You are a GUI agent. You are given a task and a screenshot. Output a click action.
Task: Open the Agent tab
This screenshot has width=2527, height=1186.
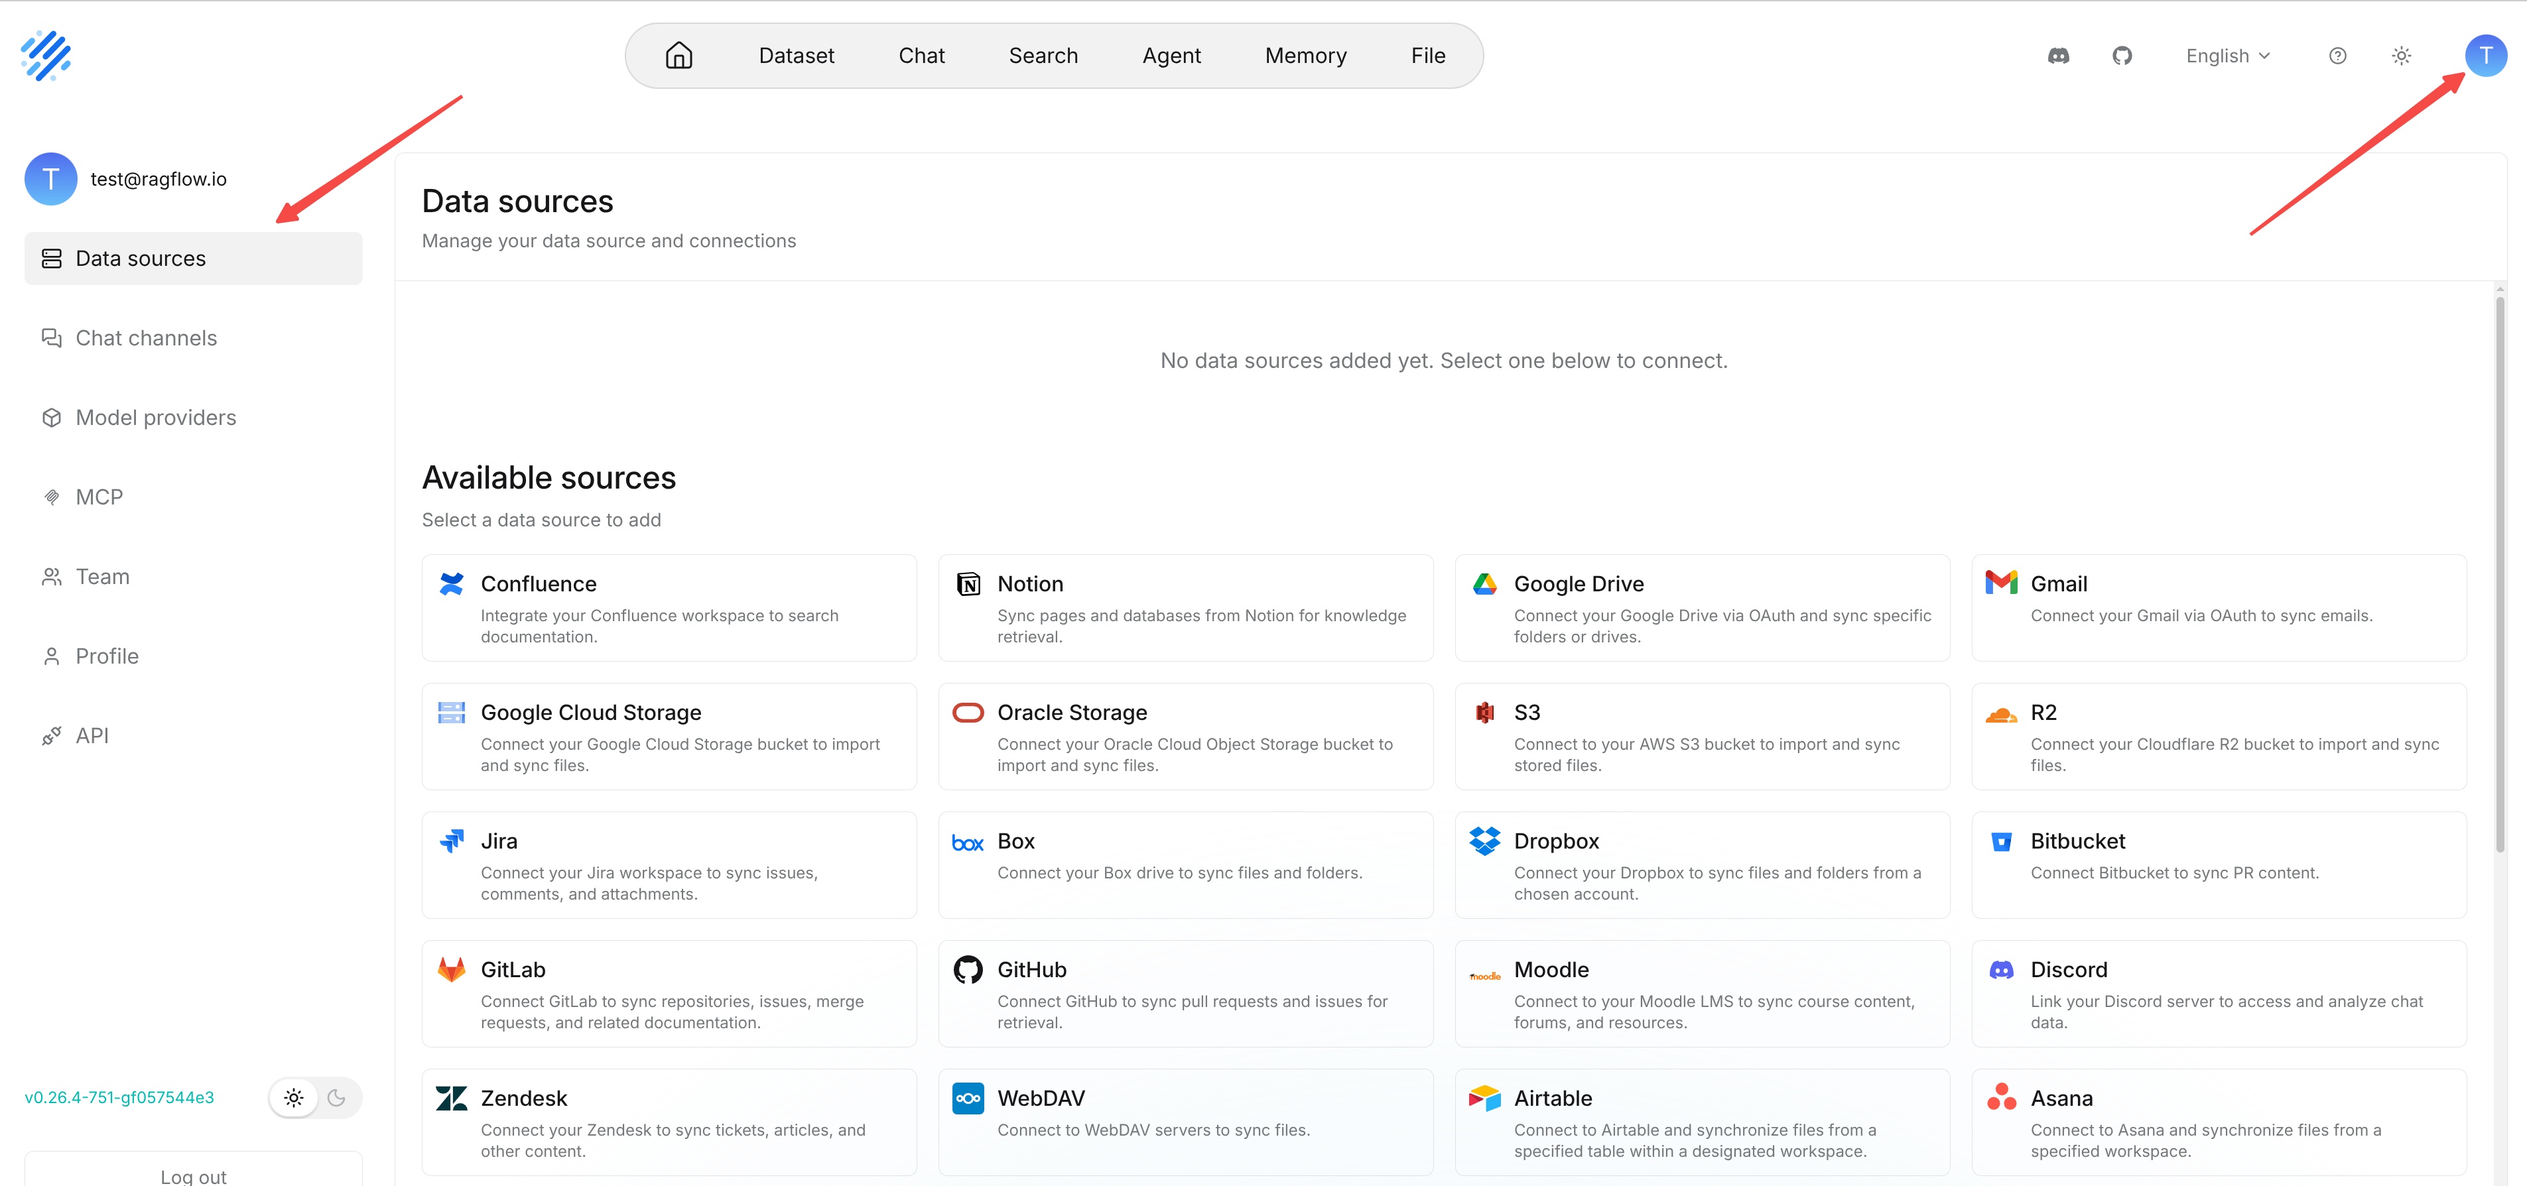click(x=1171, y=56)
